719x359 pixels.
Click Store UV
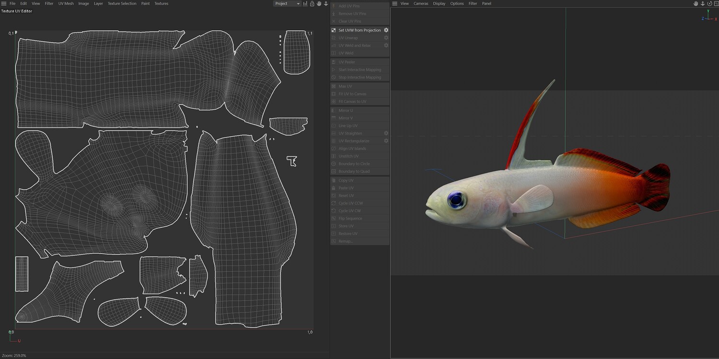click(359, 226)
